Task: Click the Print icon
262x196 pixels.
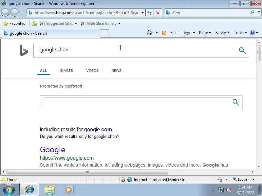Action: 187,33
